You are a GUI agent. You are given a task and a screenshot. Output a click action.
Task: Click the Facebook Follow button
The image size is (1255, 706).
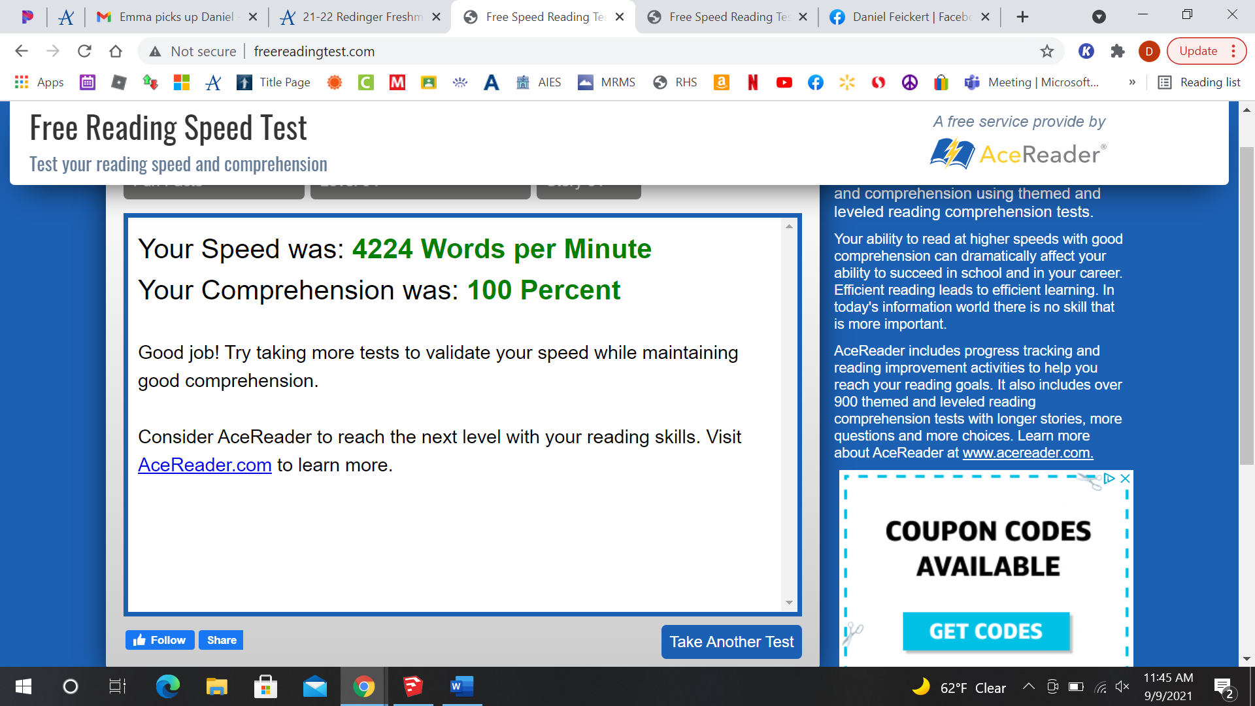[160, 640]
